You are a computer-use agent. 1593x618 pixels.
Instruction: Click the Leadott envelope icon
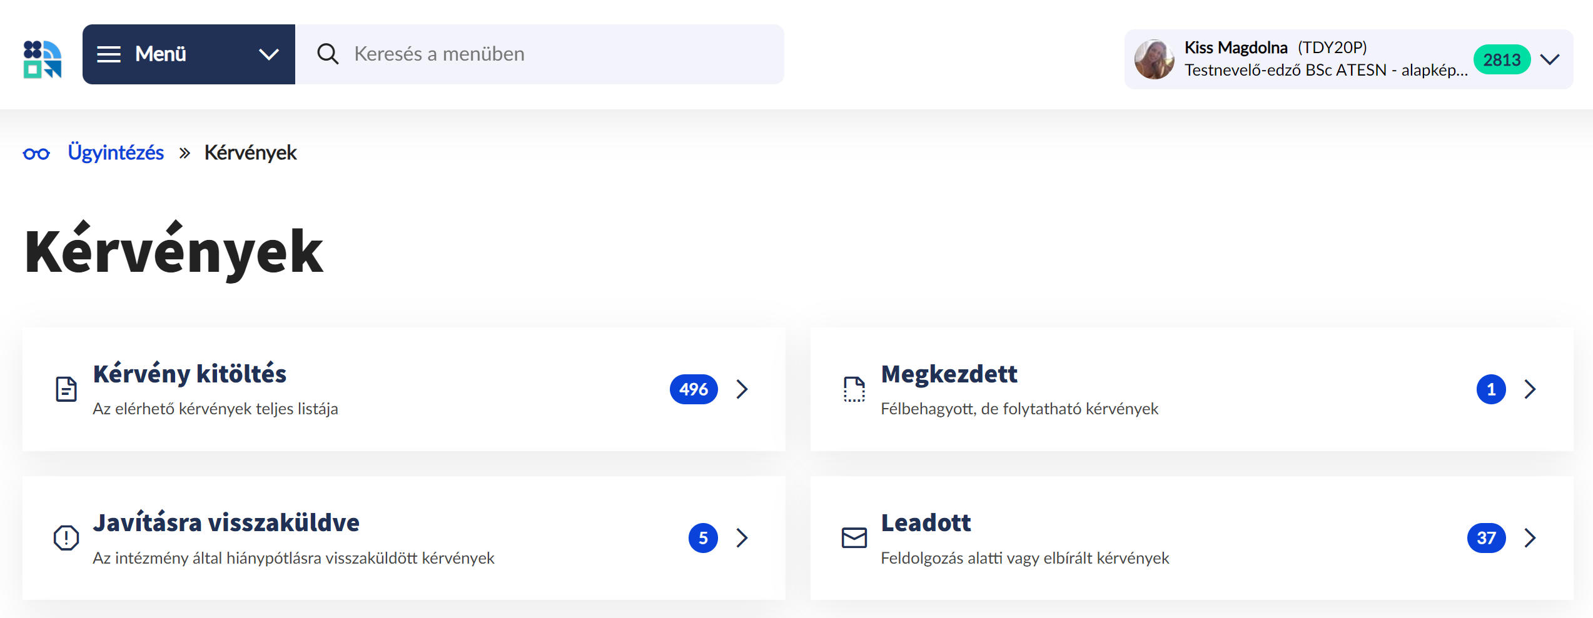854,538
